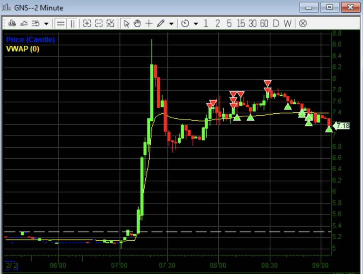Click the chart settings list icon

click(x=35, y=23)
